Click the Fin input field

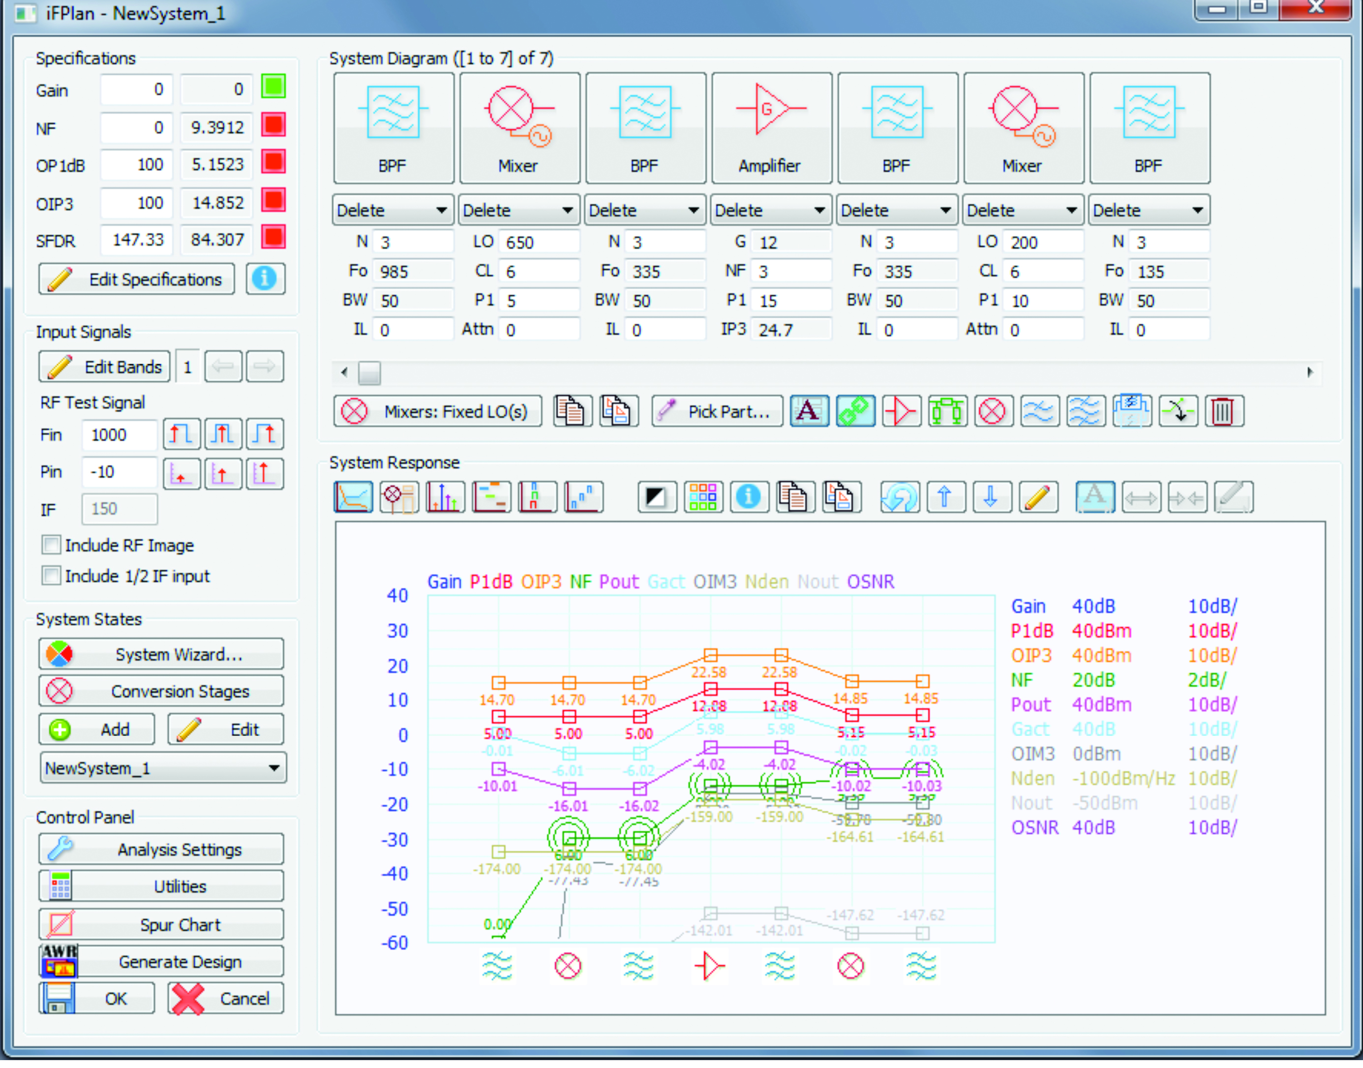click(119, 434)
